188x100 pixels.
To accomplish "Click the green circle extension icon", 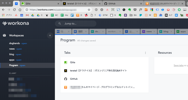I will [x=179, y=10].
